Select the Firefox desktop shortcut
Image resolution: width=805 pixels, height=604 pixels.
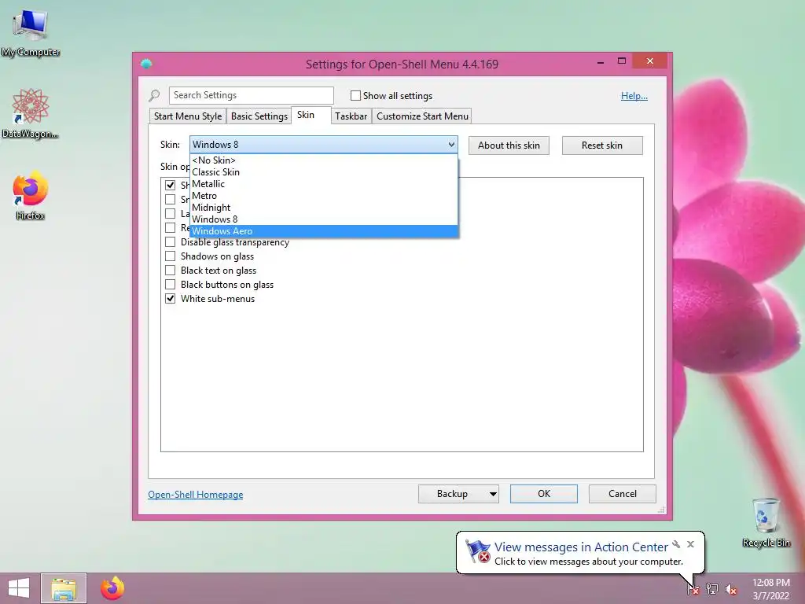(x=31, y=196)
